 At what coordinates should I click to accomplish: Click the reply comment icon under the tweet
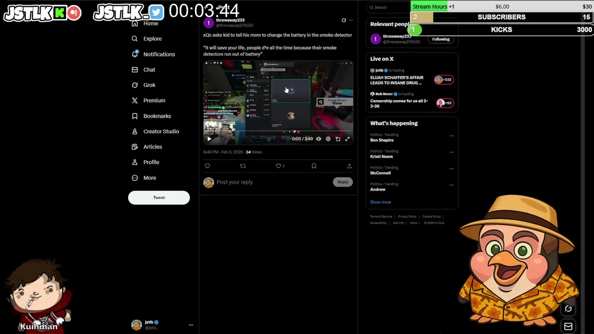point(207,166)
